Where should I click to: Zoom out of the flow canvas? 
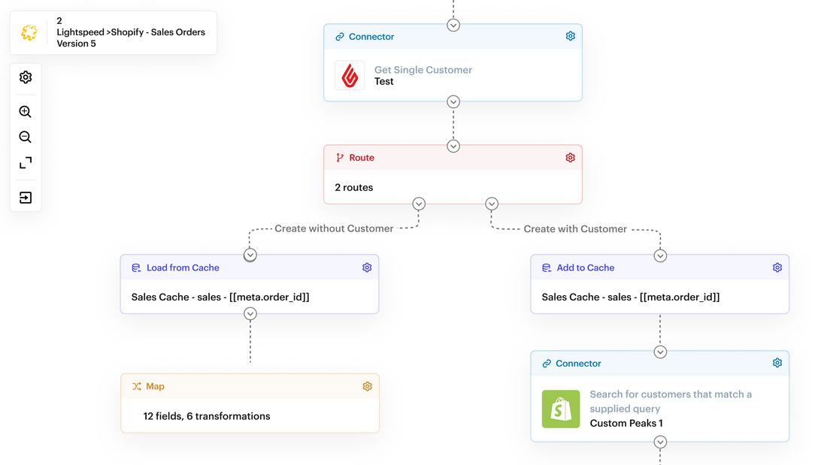(x=25, y=137)
